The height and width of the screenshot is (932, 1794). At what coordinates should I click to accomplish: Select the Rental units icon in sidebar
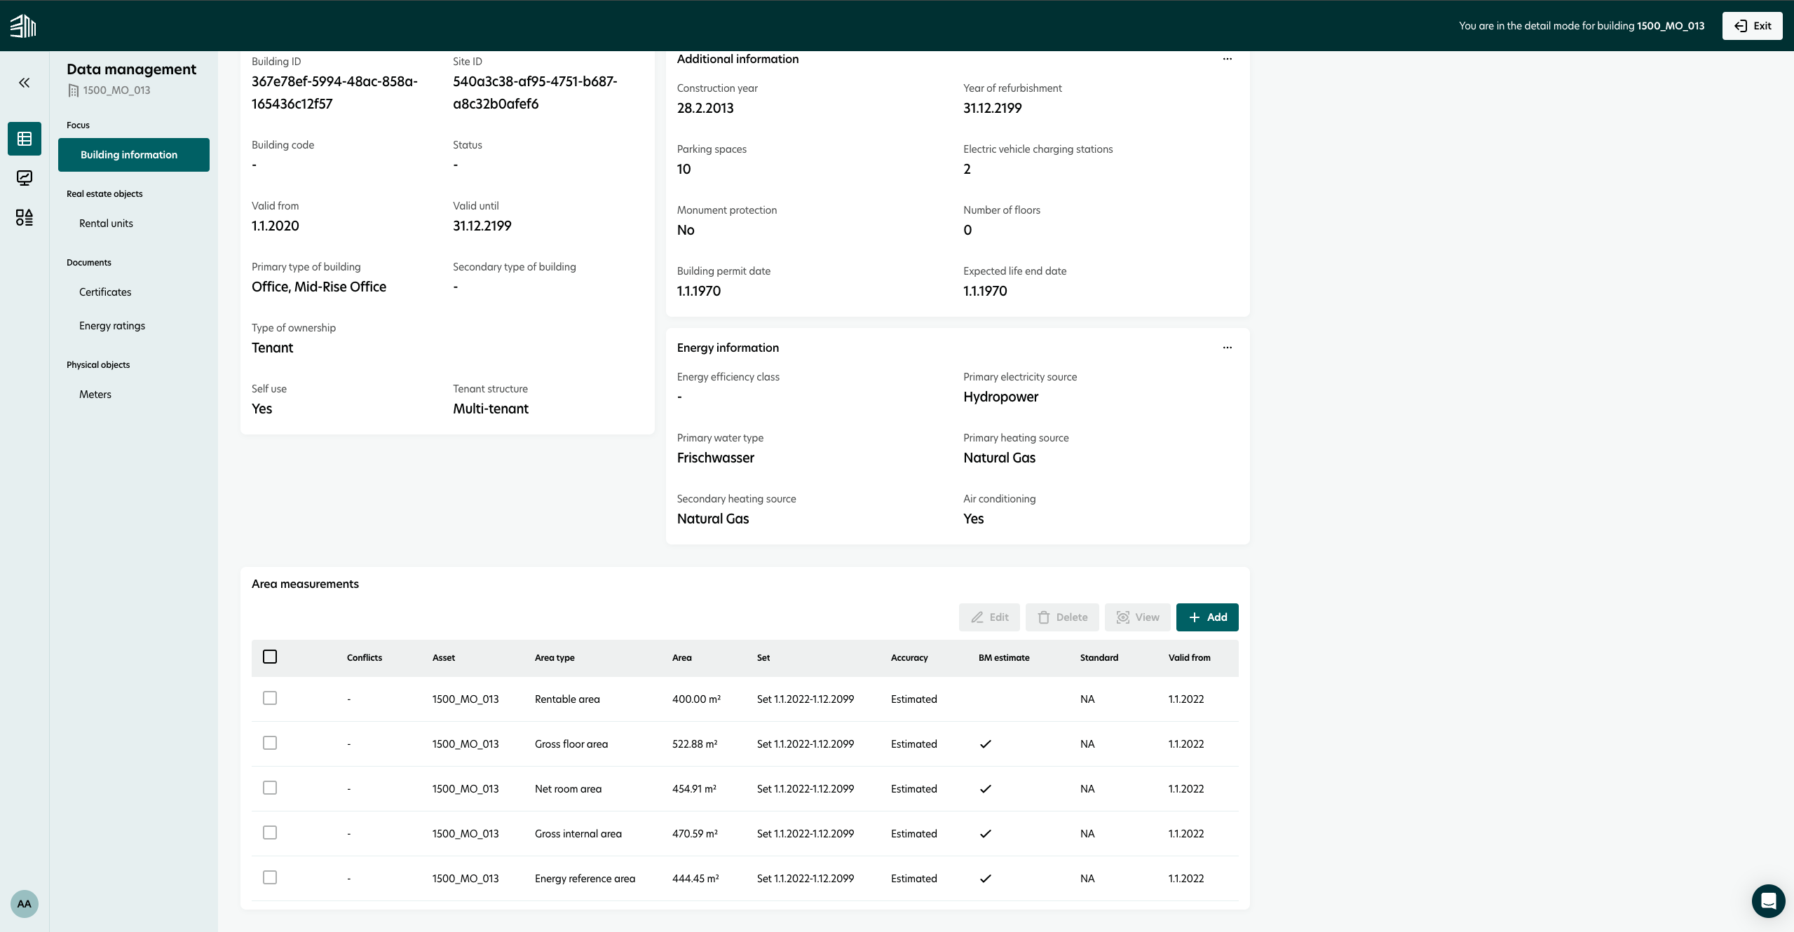(x=106, y=223)
